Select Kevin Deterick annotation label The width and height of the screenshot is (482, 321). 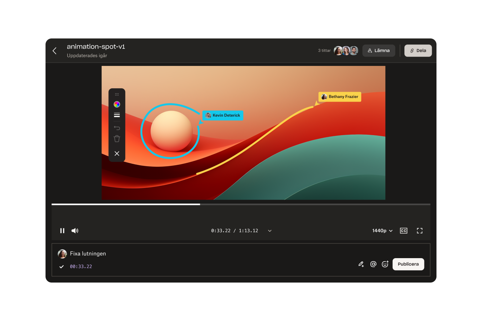(x=223, y=115)
